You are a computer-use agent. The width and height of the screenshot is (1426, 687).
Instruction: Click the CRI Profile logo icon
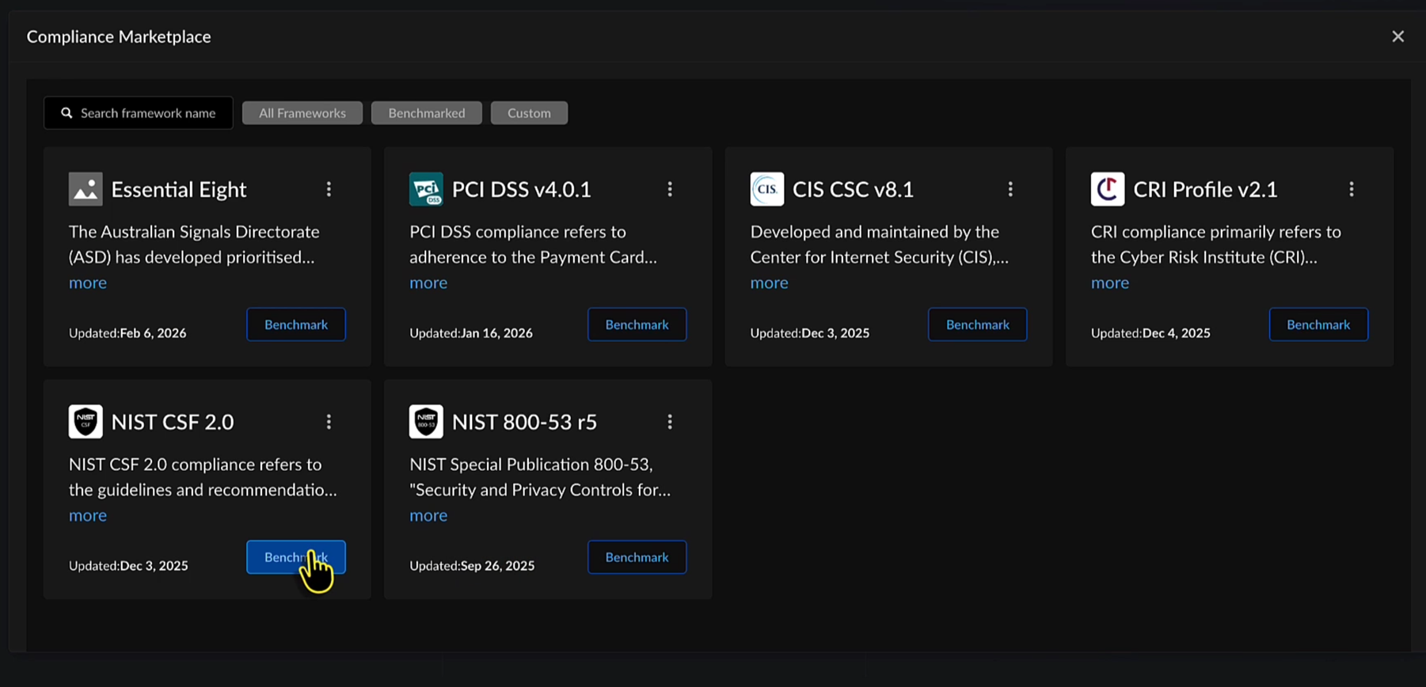1107,189
